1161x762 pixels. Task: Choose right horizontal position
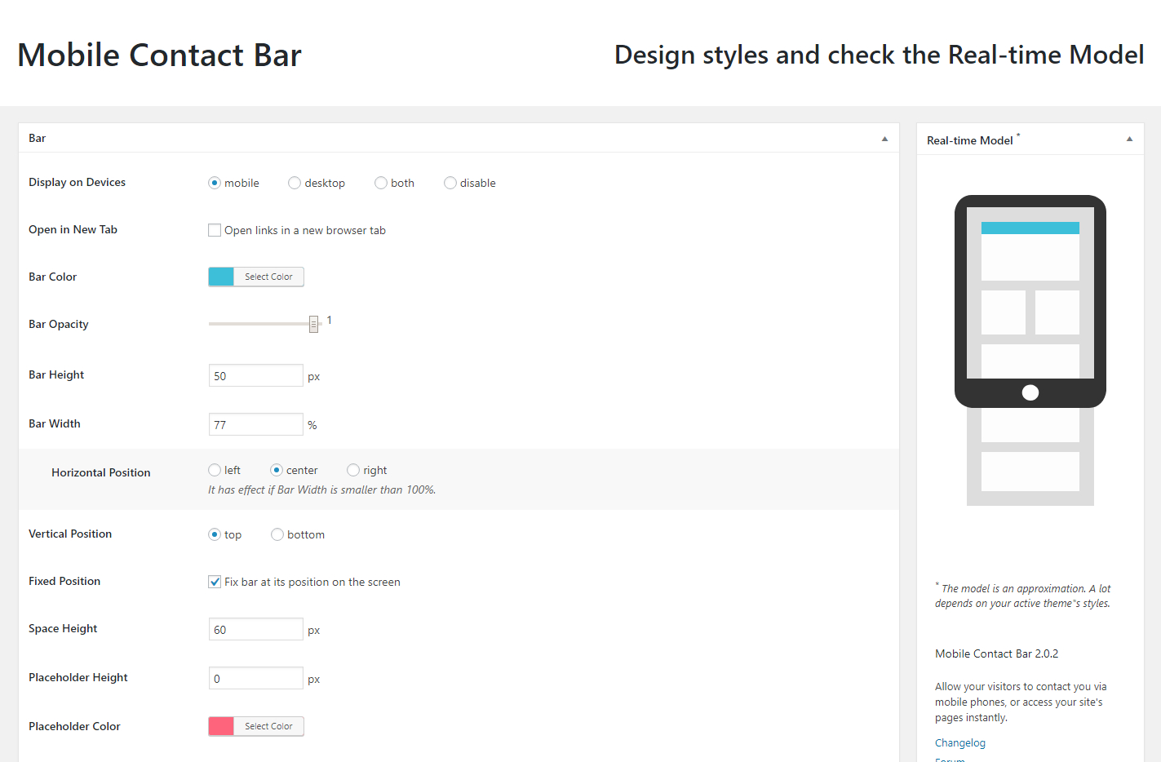(x=353, y=470)
